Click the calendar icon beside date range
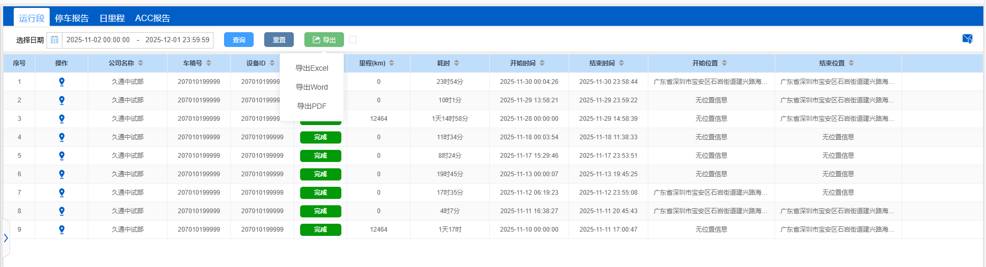This screenshot has height=267, width=986. pos(54,40)
